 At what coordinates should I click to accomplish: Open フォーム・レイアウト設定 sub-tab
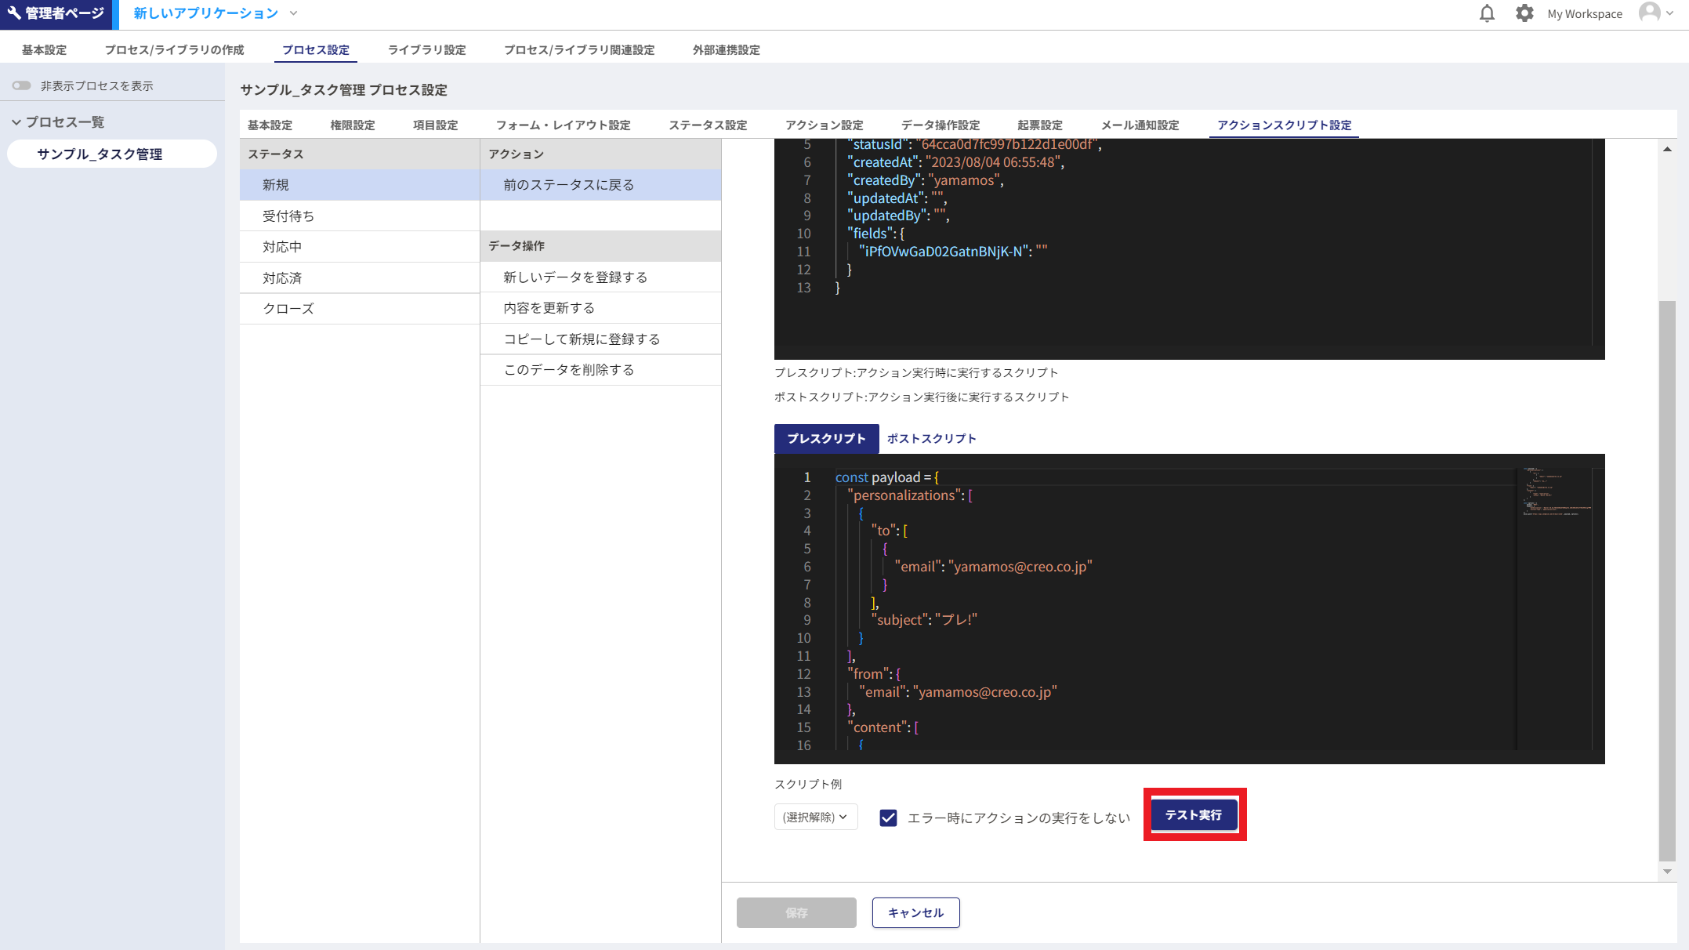pos(564,125)
